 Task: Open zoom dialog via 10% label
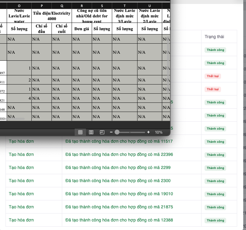click(159, 132)
